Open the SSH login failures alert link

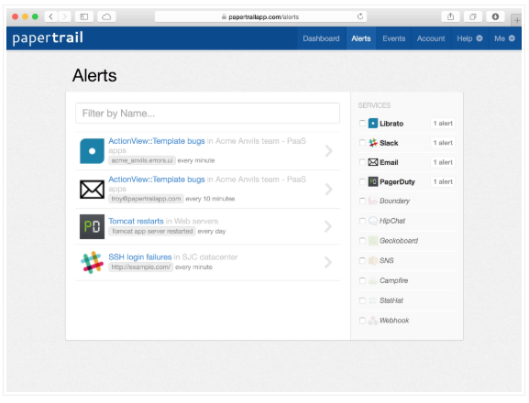tap(140, 257)
